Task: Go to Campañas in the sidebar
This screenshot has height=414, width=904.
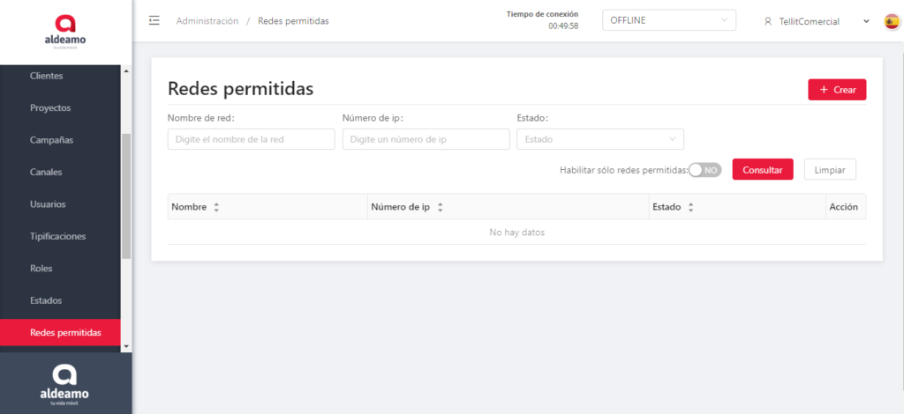Action: coord(51,140)
